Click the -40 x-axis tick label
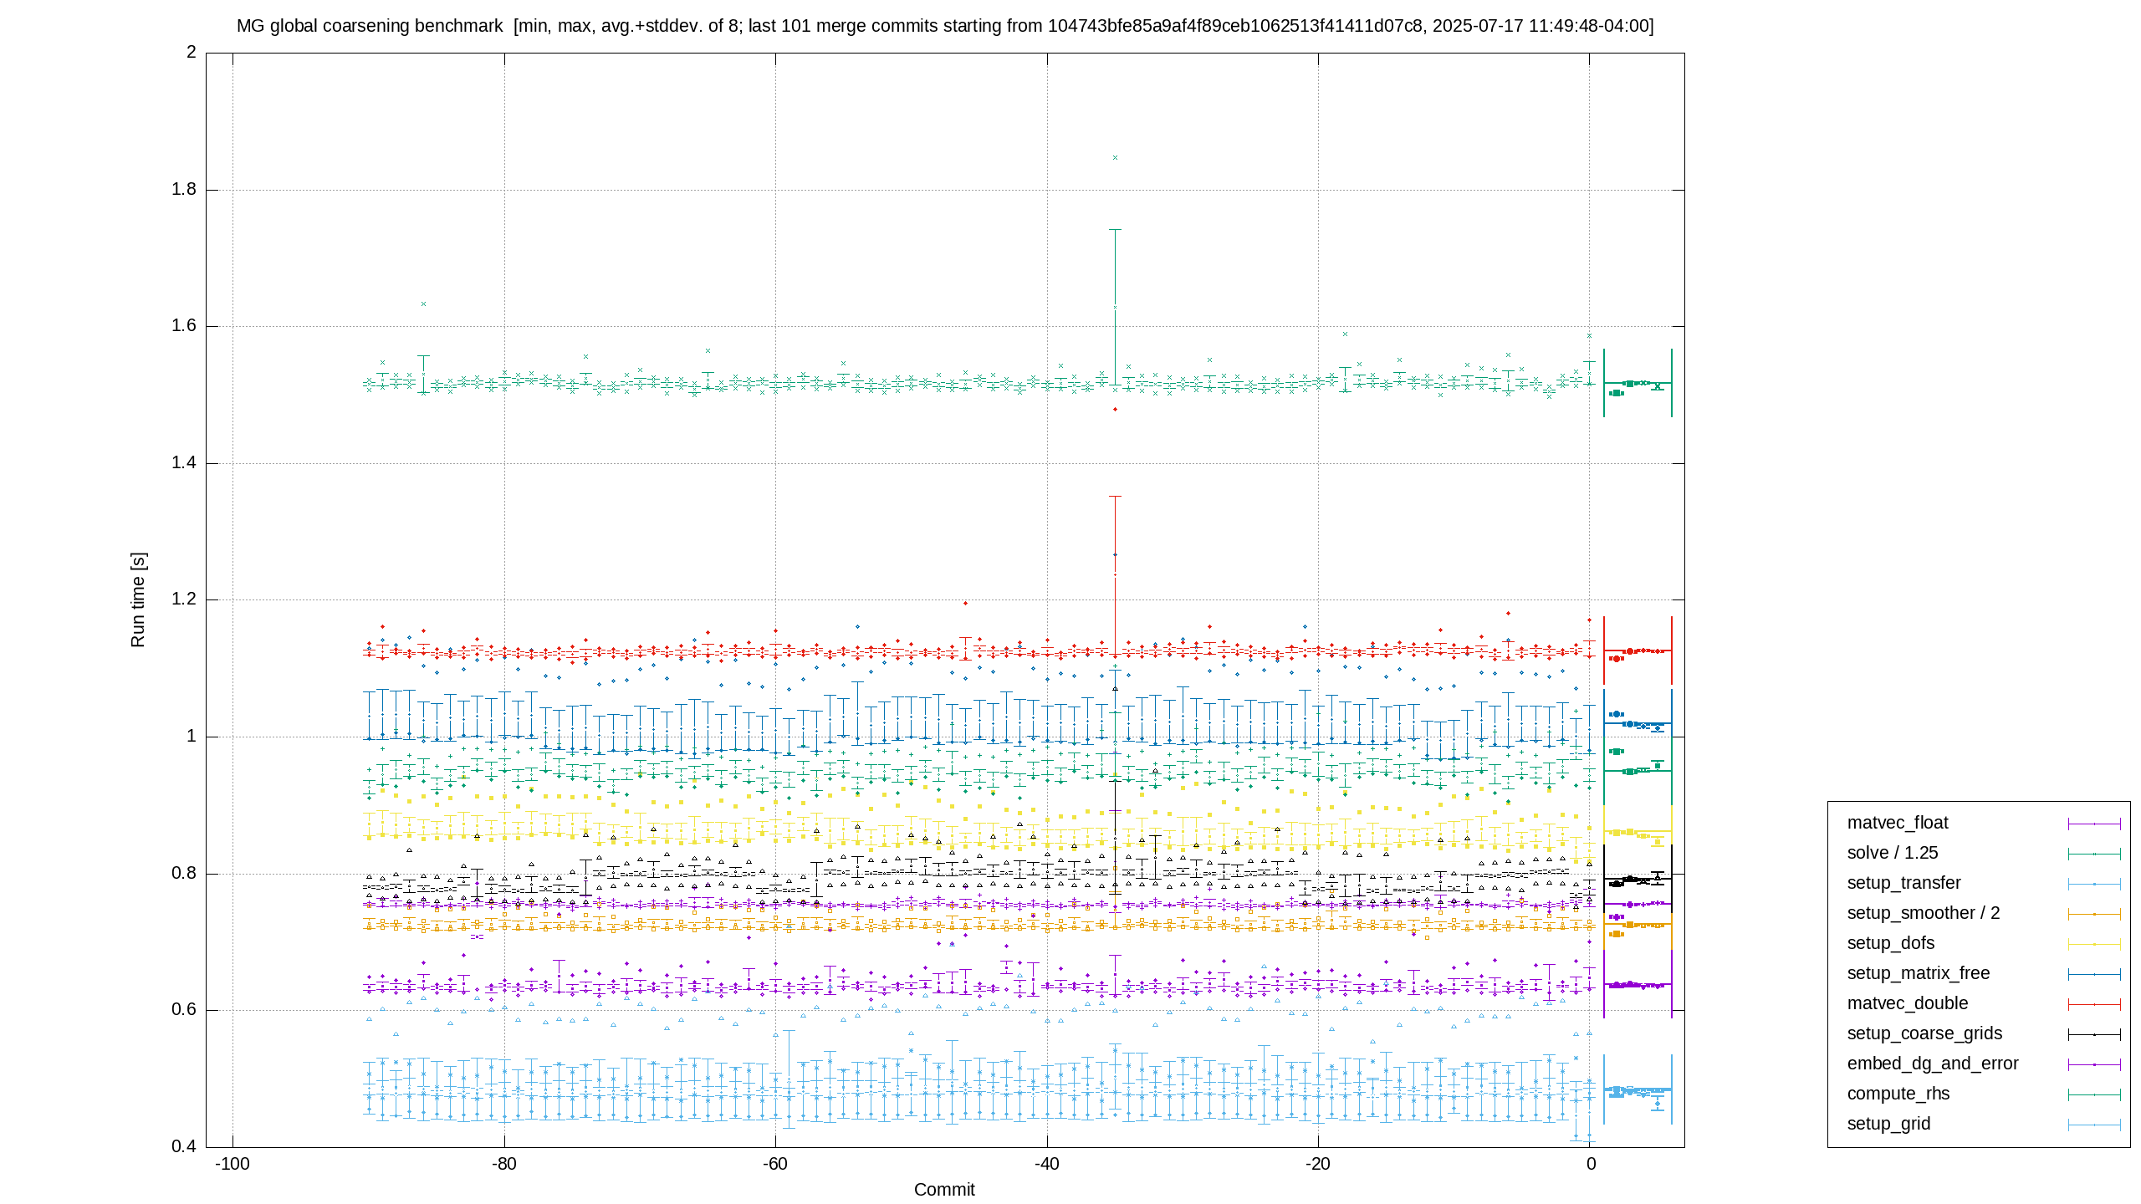 click(1047, 1164)
